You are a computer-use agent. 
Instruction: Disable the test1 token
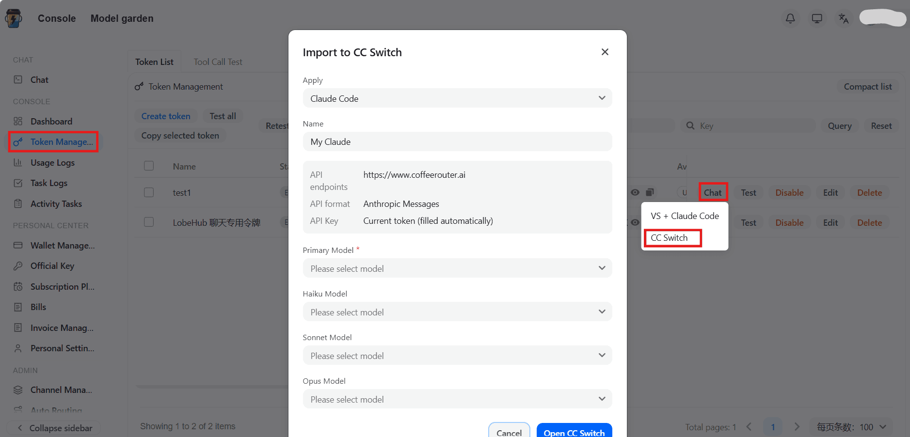click(x=789, y=192)
